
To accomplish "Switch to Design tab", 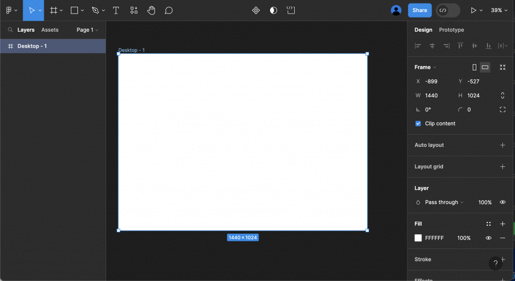I will point(423,30).
